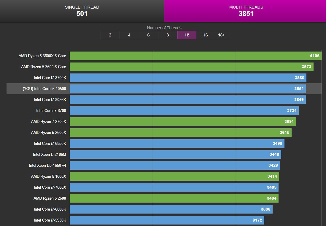Click AMD Ryzen 5 1600X label
Screen dimensions: 326x226
tap(48, 177)
